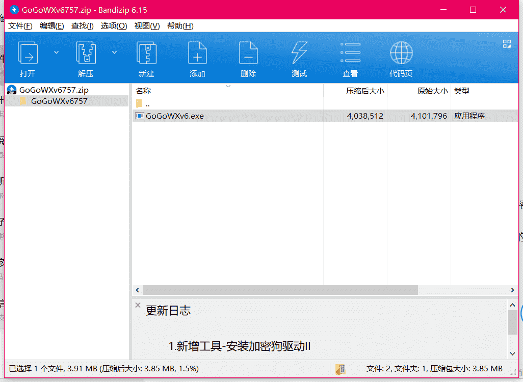Viewport: 523px width, 382px height.
Task: Open the Options (选项) menu
Action: 114,26
